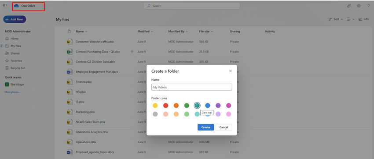The image size is (374, 159).
Task: Click the Contoso Q2 Division Sales.pbix file icon
Action: (x=70, y=62)
